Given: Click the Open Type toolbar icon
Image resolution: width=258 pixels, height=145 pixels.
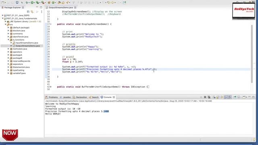Looking at the screenshot, I should point(59,2).
